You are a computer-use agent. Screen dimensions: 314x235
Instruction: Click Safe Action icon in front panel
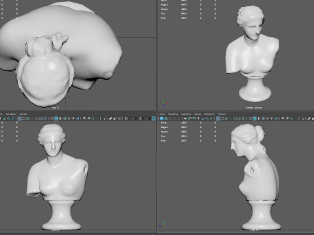click(41, 118)
